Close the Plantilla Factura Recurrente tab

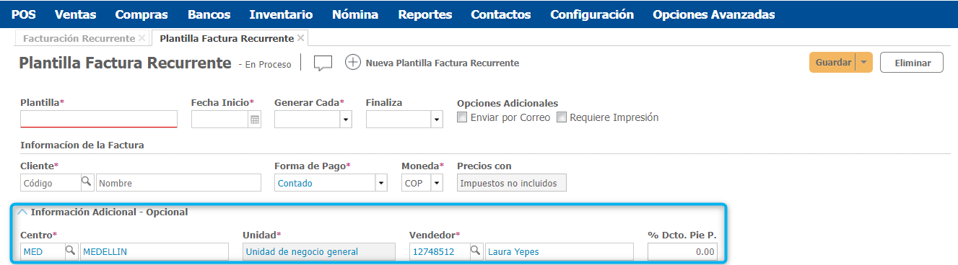(x=300, y=38)
